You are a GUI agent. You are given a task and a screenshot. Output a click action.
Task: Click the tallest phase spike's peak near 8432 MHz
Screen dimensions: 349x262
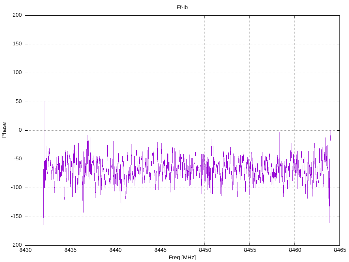point(45,36)
